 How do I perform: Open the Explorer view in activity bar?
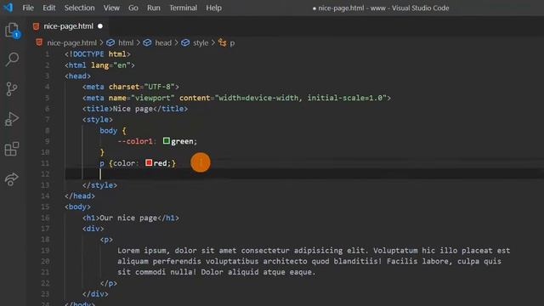(x=12, y=31)
